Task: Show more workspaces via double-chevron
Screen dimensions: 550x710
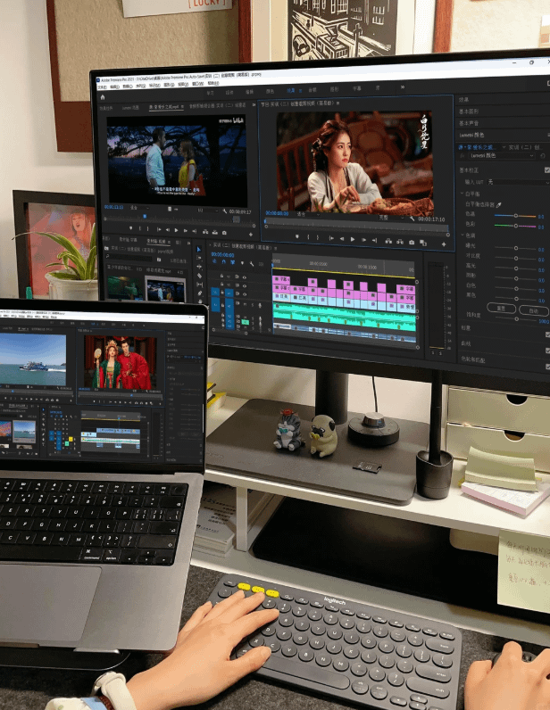Action: [402, 87]
